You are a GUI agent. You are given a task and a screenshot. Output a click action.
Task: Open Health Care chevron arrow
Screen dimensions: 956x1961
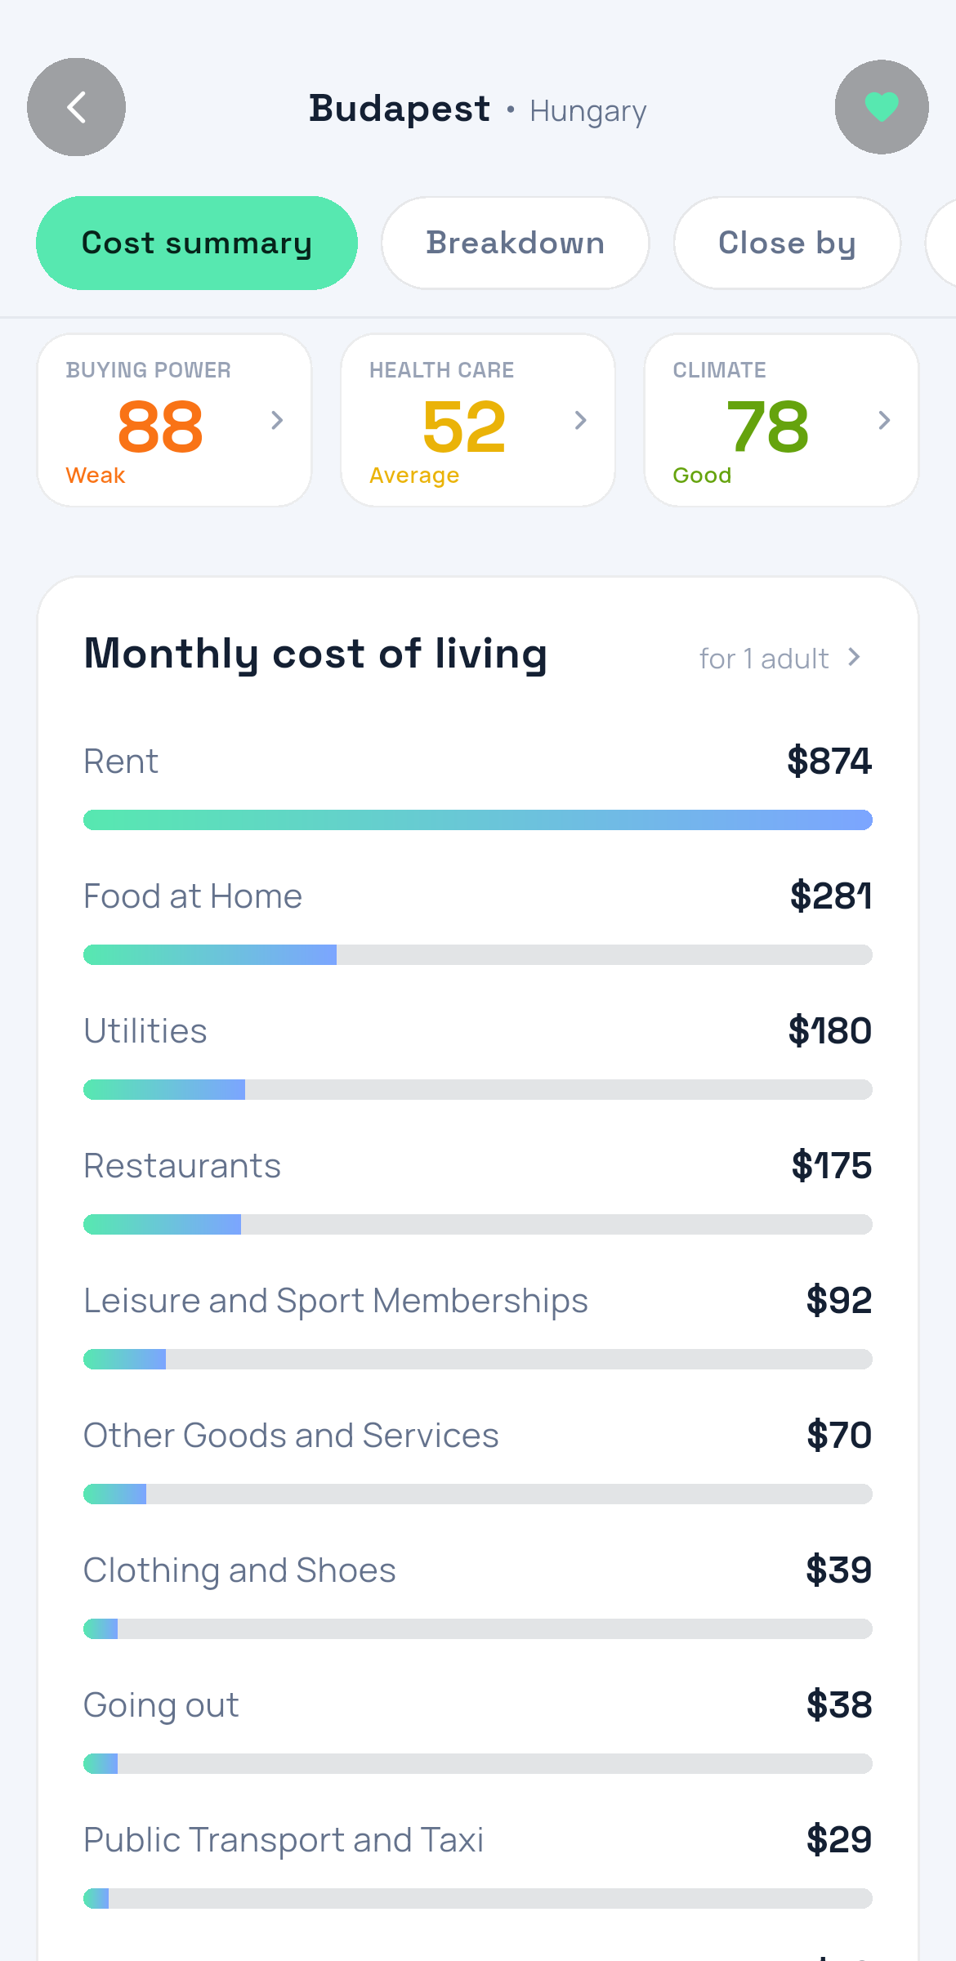[581, 420]
